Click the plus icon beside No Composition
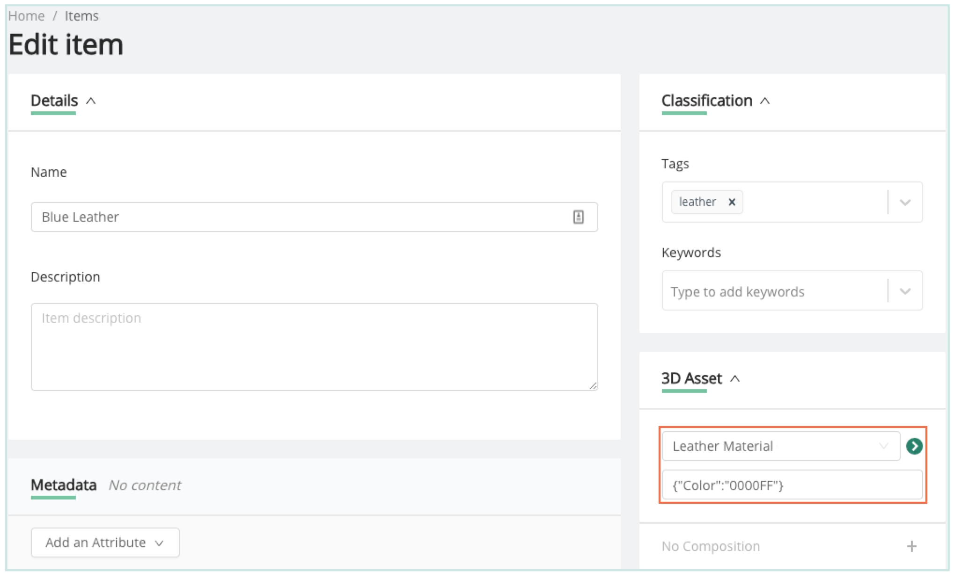 pos(911,546)
